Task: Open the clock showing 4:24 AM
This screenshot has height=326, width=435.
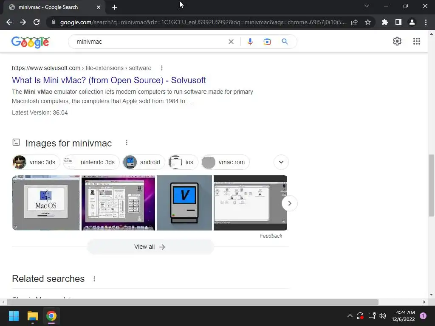Action: [x=403, y=316]
